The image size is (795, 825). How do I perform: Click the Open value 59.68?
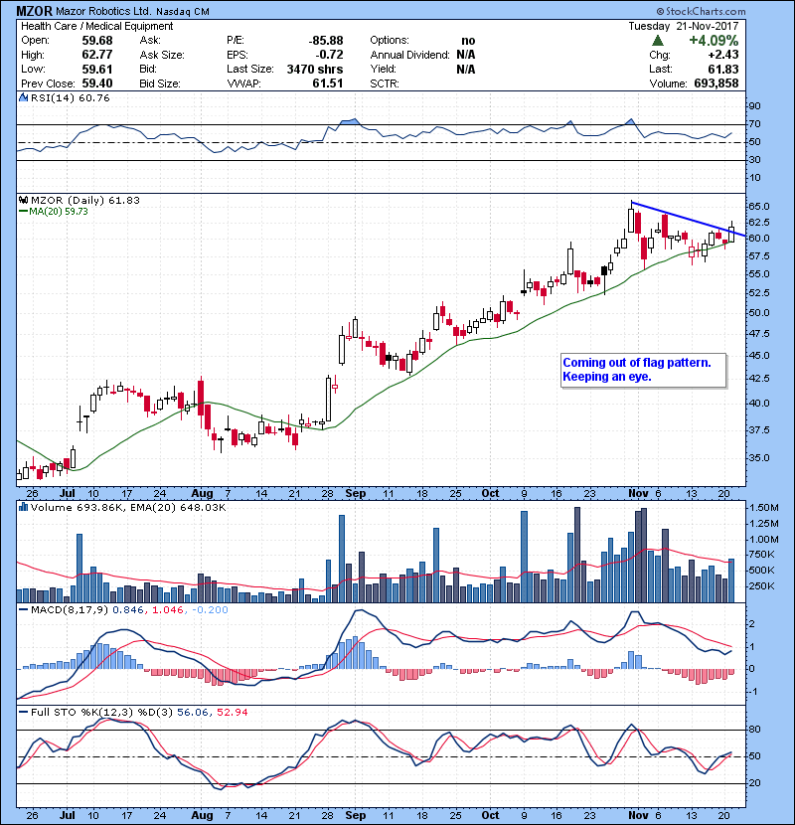click(x=96, y=41)
